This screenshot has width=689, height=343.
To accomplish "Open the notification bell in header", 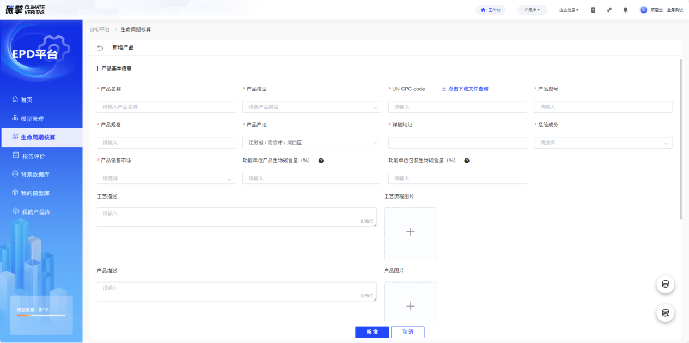I will click(625, 10).
